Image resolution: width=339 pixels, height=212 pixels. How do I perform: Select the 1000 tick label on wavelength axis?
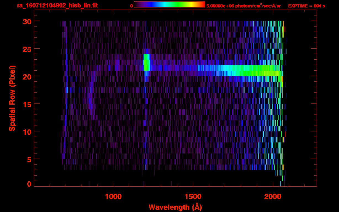pos(113,197)
